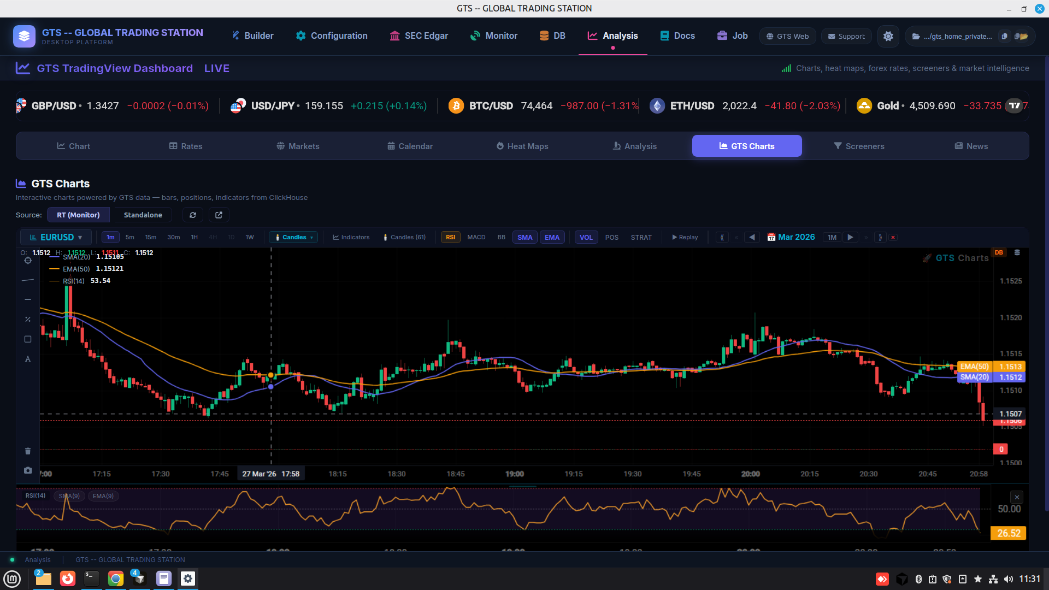Image resolution: width=1049 pixels, height=590 pixels.
Task: Refresh the chart data source
Action: 193,215
